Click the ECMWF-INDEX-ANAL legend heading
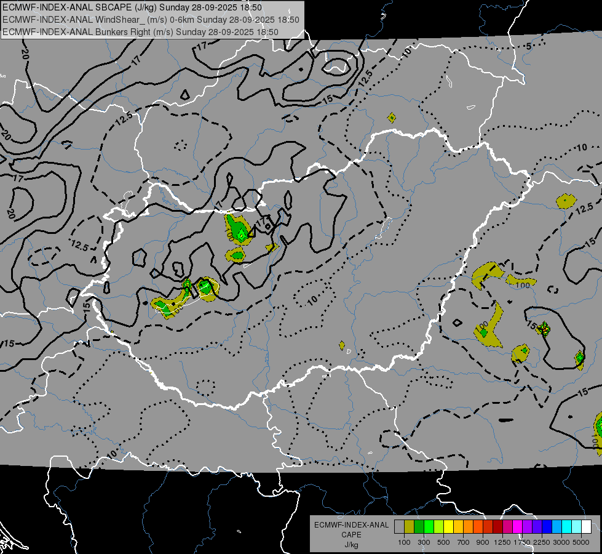 [x=351, y=525]
